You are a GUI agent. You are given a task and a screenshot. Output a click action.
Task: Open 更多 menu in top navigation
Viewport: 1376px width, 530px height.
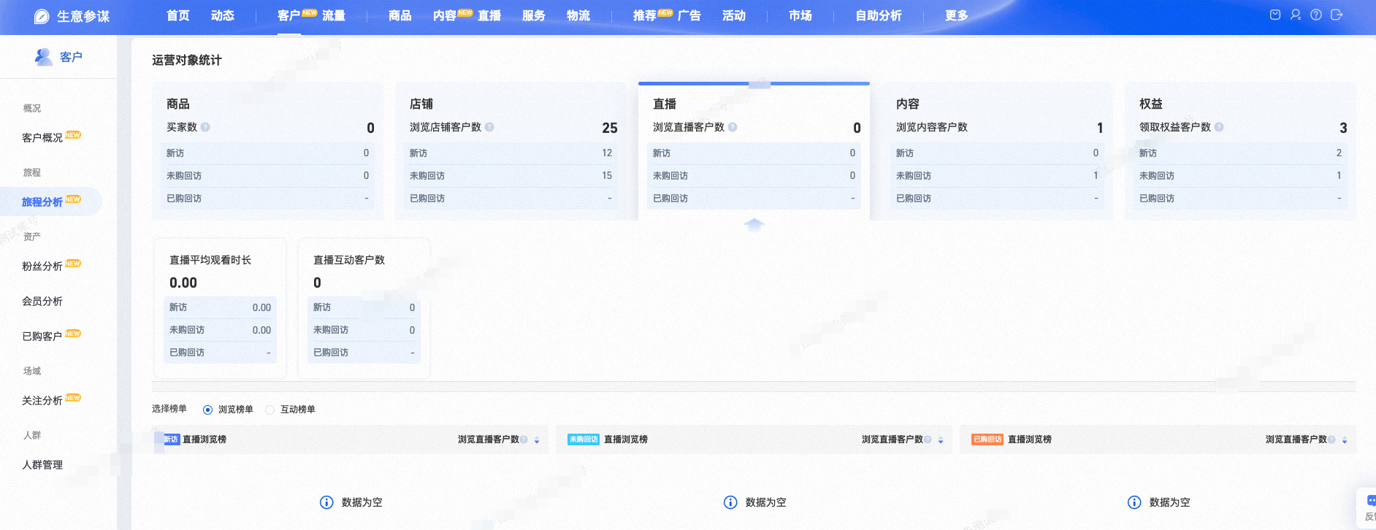point(957,15)
